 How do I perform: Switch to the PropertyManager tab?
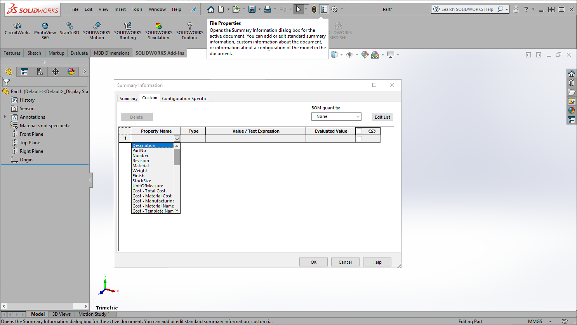pos(24,72)
